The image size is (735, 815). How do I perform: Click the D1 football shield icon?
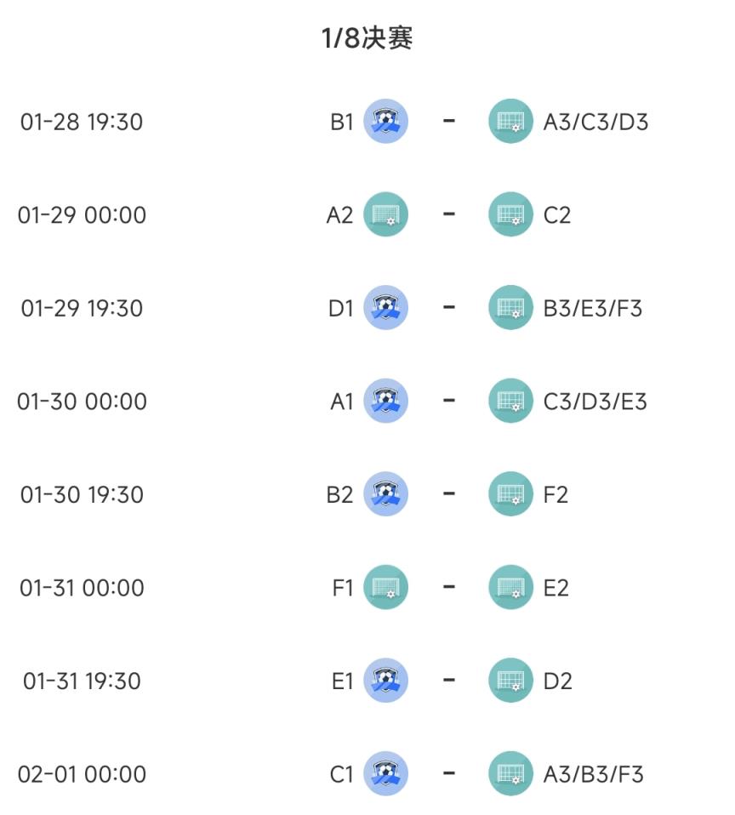(x=385, y=307)
